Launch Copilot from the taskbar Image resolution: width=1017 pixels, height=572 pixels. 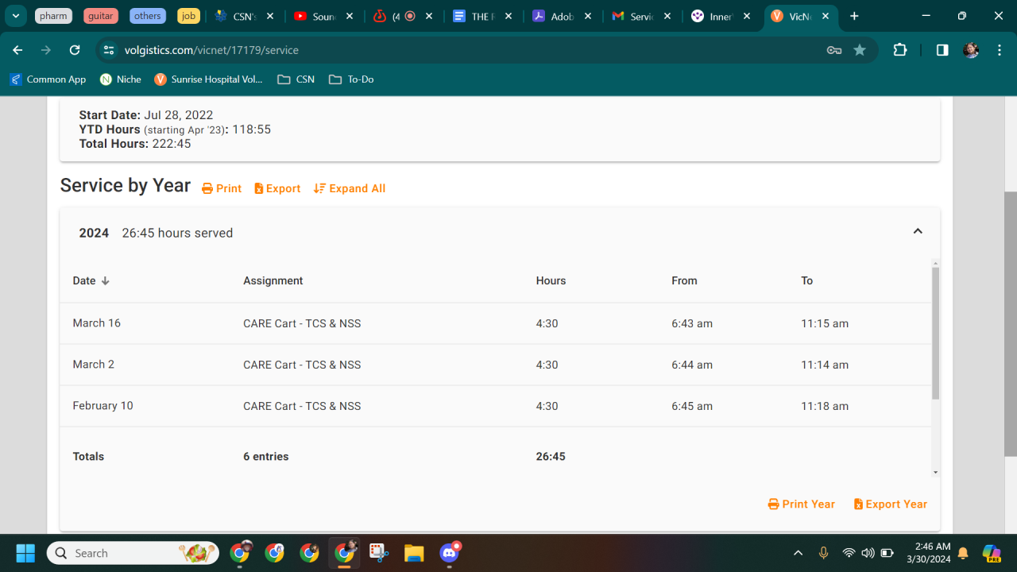pyautogui.click(x=992, y=553)
